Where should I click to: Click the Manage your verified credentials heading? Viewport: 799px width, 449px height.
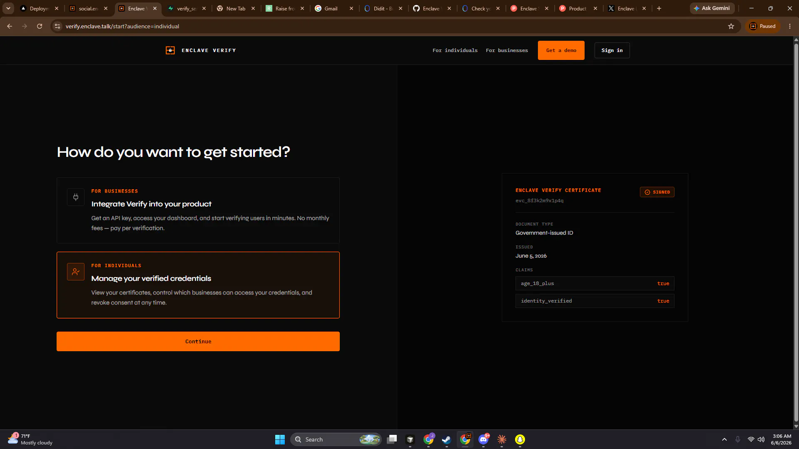click(151, 278)
